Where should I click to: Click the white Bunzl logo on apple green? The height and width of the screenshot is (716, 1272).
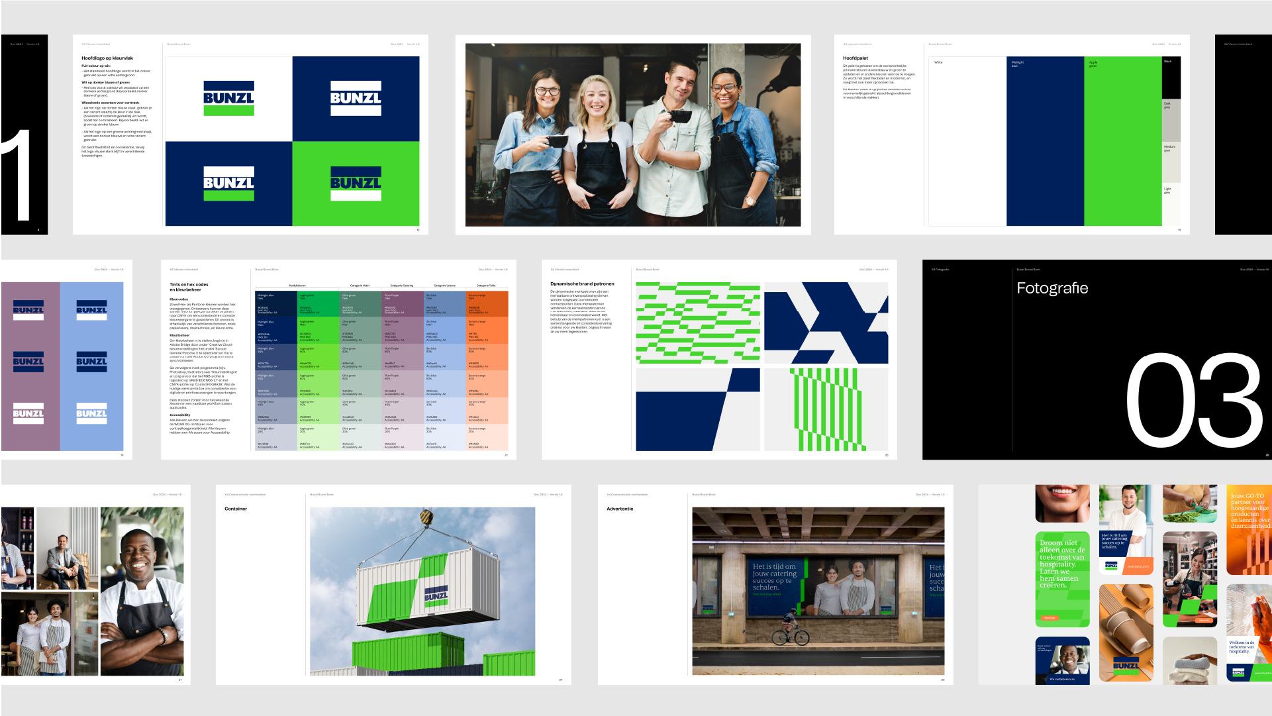click(356, 183)
